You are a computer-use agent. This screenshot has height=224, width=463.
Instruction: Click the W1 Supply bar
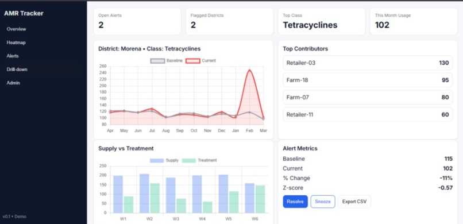pyautogui.click(x=118, y=194)
